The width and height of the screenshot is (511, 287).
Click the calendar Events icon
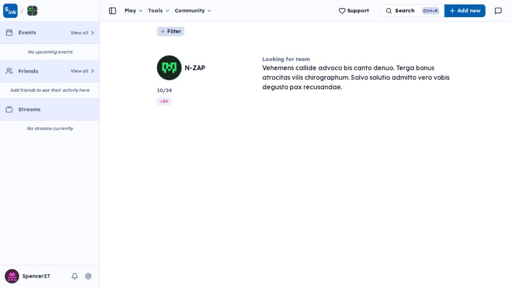pyautogui.click(x=9, y=33)
